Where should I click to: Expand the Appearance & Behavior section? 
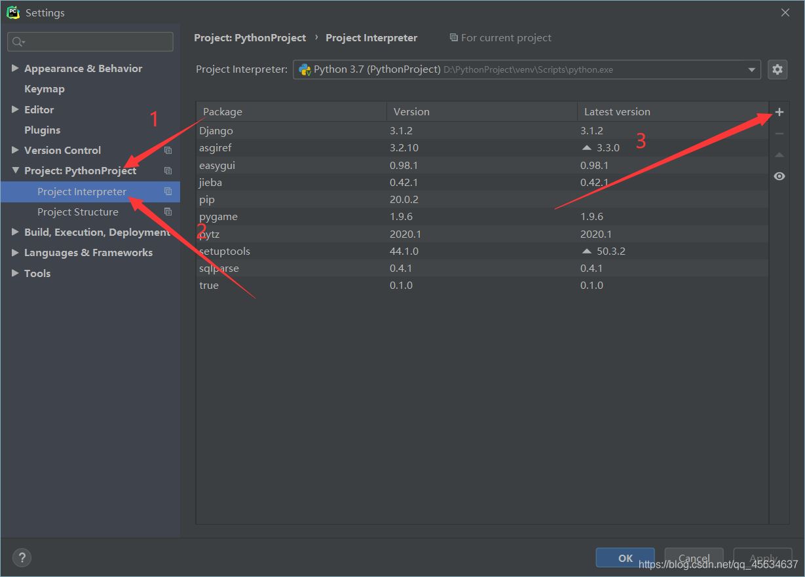[16, 68]
